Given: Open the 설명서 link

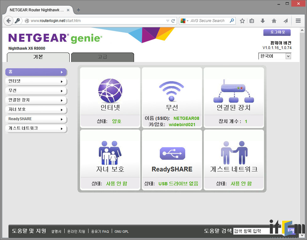Looking at the screenshot, I should (x=56, y=232).
